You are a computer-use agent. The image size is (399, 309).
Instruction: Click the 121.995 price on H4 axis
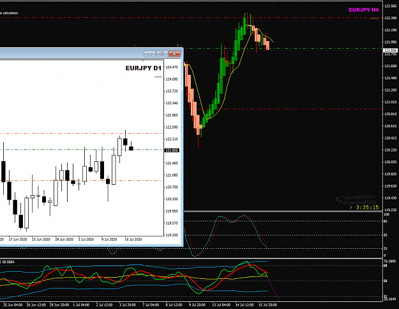[x=390, y=42]
